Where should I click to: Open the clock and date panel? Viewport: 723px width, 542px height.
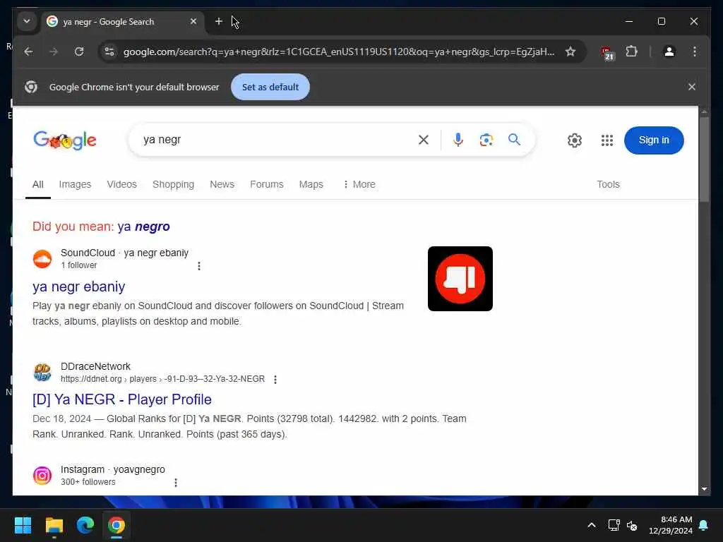tap(671, 525)
